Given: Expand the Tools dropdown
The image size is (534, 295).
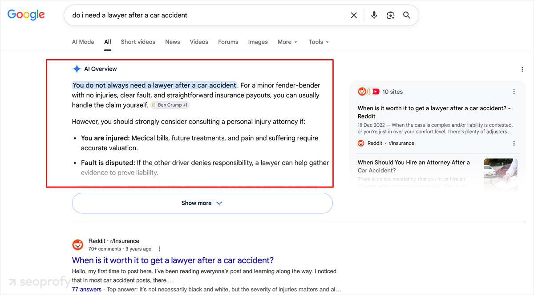Looking at the screenshot, I should [x=319, y=42].
